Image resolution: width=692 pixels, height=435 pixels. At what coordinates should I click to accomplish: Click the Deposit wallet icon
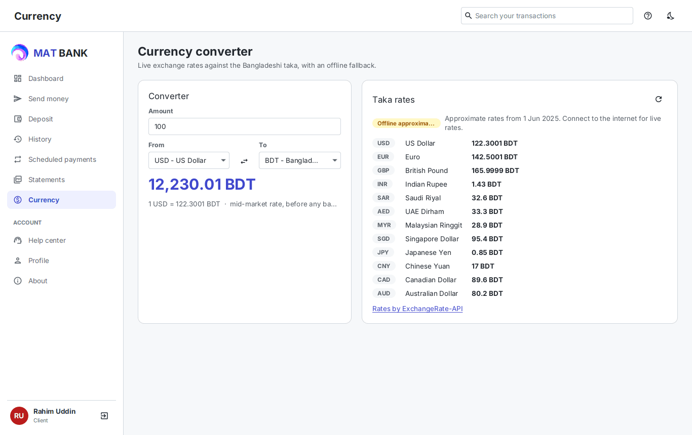point(18,119)
